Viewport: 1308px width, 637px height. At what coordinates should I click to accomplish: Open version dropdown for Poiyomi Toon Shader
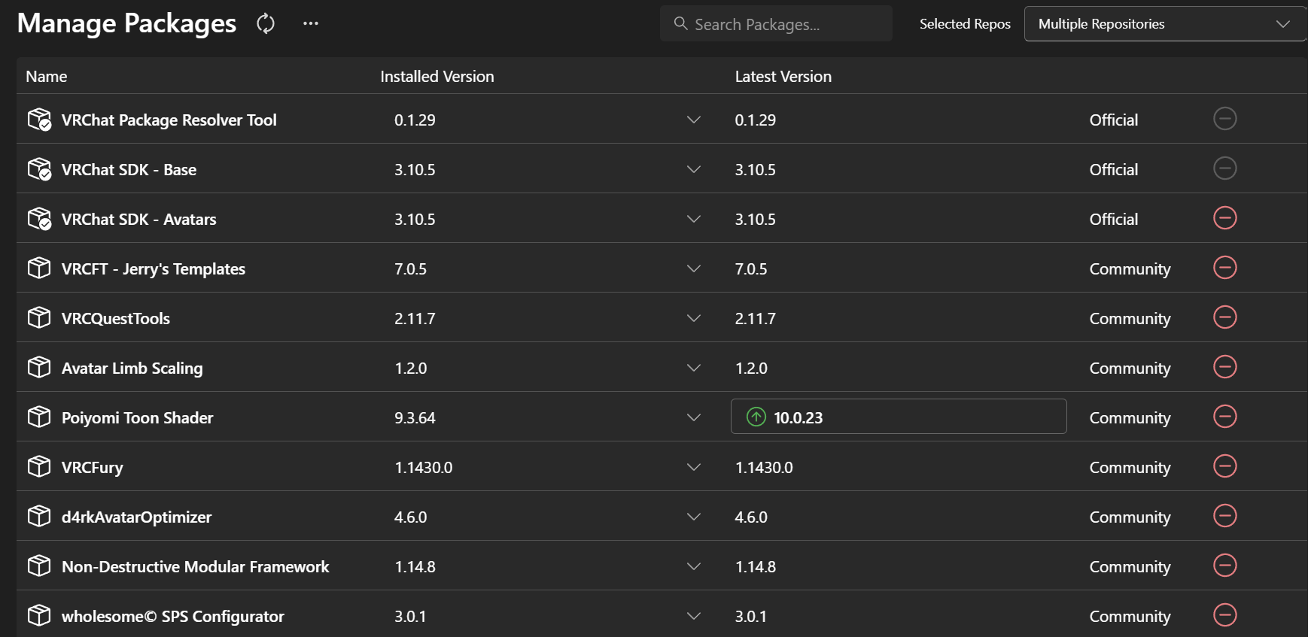coord(694,417)
